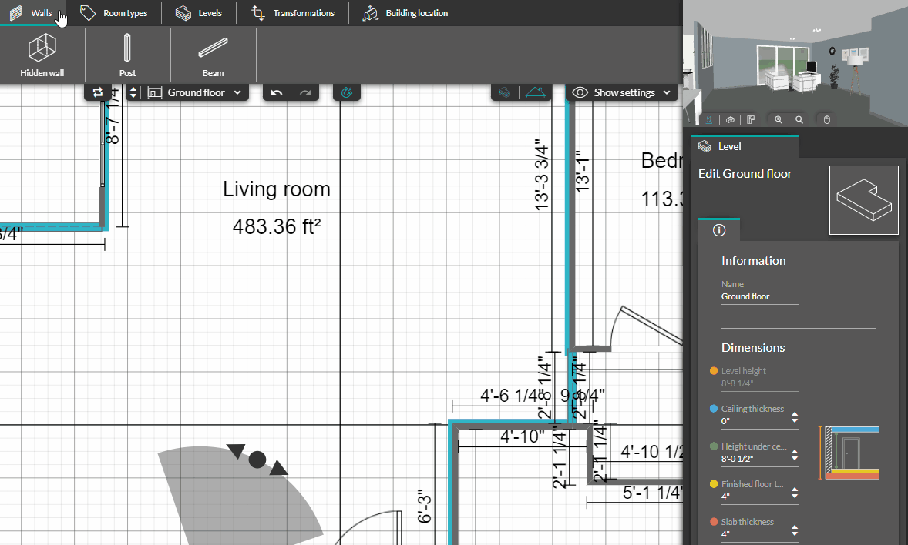The height and width of the screenshot is (545, 908).
Task: Click the magnet snapping icon
Action: 346,92
